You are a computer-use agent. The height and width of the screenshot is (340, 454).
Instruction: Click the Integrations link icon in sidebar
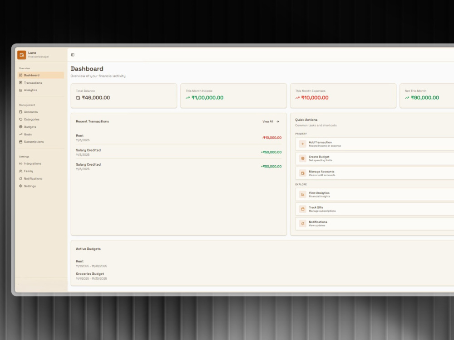point(20,163)
